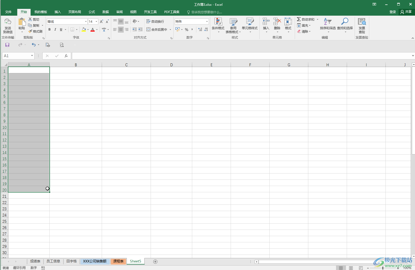Add a new sheet with plus button
The width and height of the screenshot is (415, 270).
pos(155,262)
